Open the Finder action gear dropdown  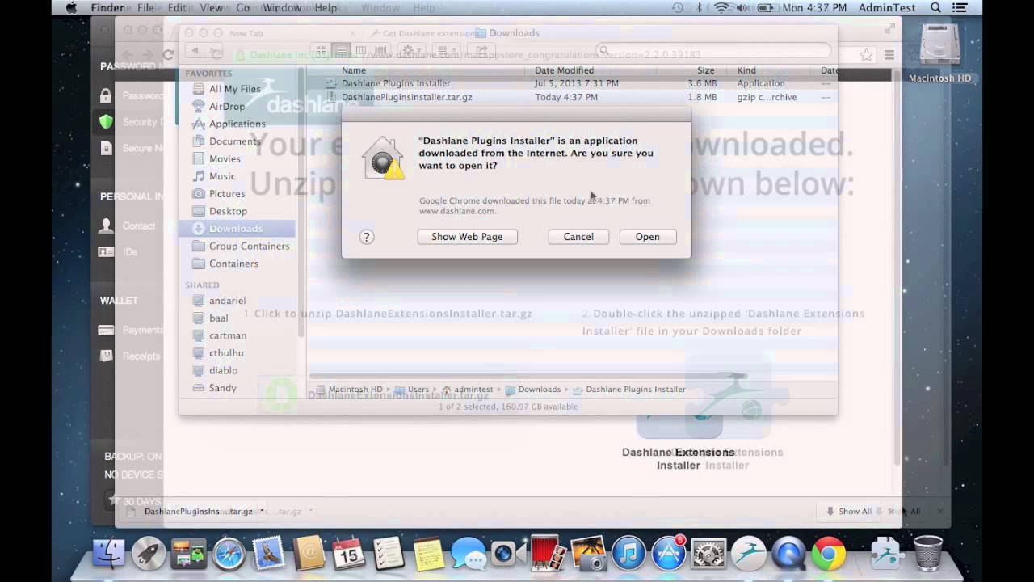coord(412,50)
